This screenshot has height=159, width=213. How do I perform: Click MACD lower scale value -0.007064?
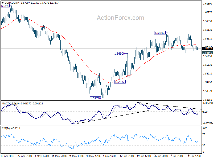pos(208,123)
